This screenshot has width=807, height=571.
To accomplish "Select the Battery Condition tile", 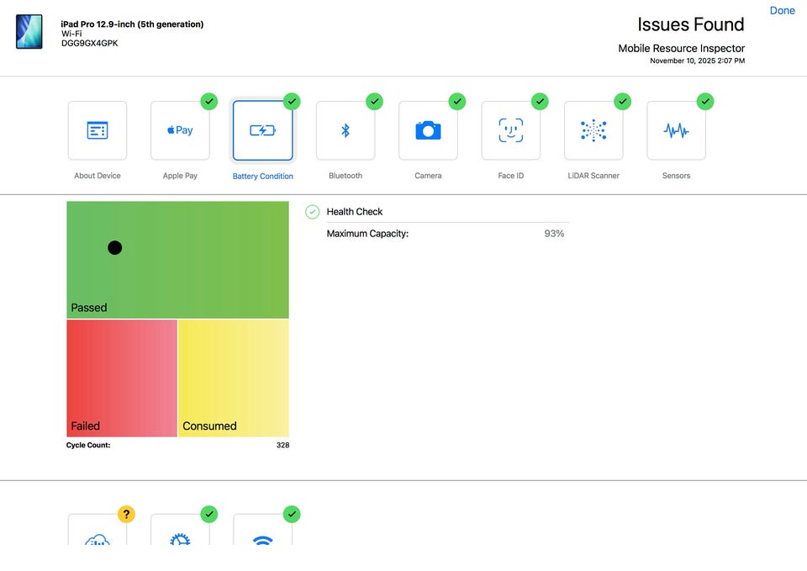I will coord(262,131).
